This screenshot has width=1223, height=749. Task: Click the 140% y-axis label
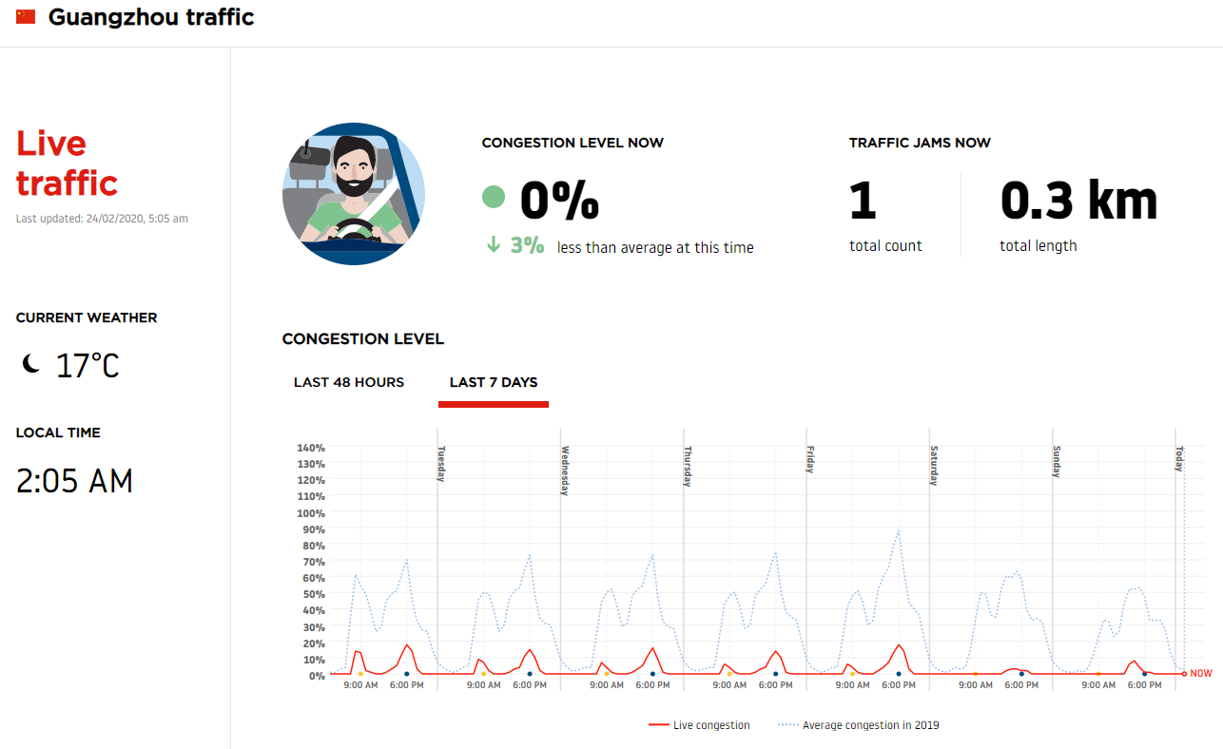coord(312,448)
